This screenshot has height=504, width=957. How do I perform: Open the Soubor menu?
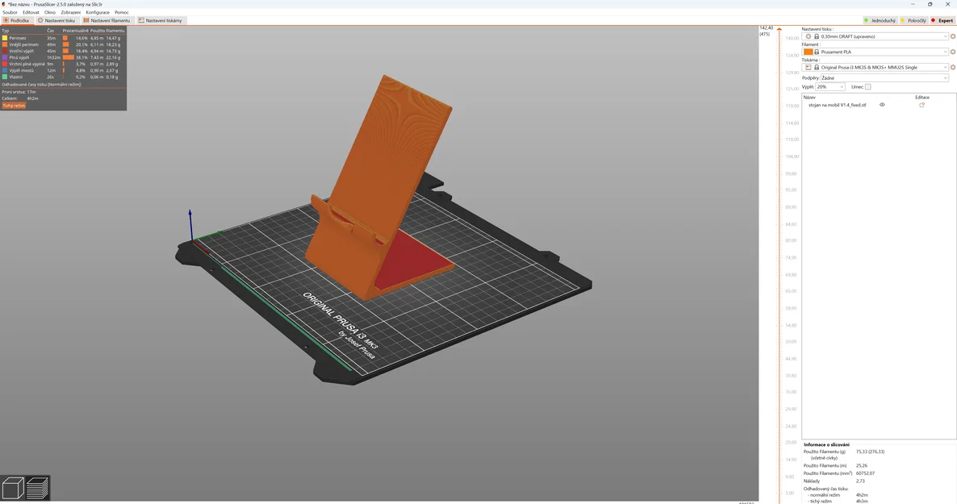[10, 12]
